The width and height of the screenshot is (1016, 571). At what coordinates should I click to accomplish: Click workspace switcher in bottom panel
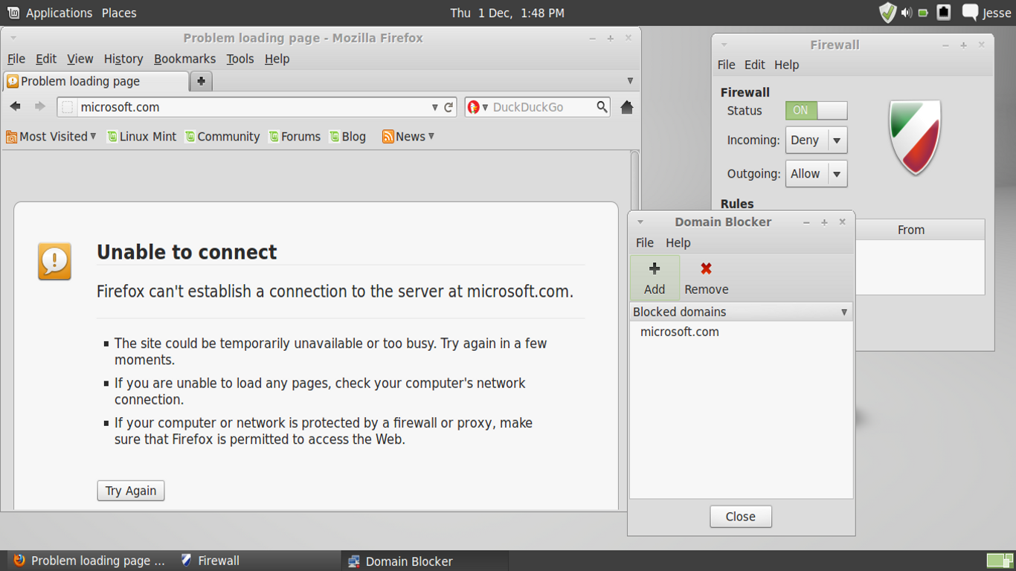(x=999, y=560)
